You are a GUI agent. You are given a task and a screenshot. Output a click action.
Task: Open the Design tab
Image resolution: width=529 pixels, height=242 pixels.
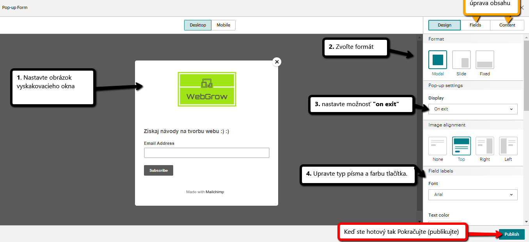coord(444,25)
